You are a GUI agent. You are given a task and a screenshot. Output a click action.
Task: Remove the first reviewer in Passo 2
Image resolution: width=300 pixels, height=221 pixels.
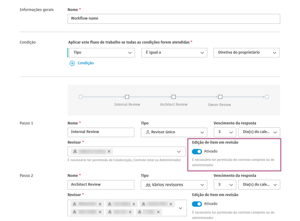100,204
